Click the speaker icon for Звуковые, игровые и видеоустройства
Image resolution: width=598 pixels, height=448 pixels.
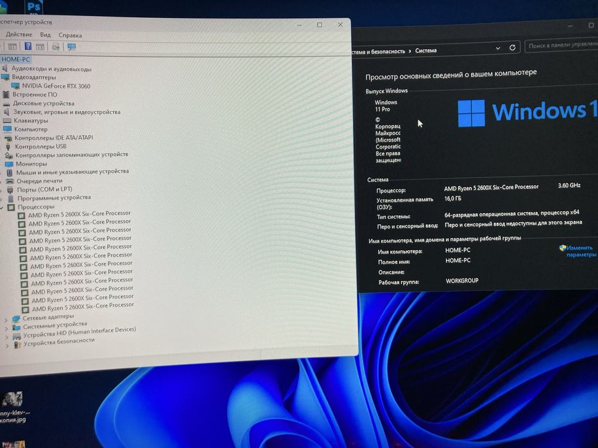click(x=6, y=111)
